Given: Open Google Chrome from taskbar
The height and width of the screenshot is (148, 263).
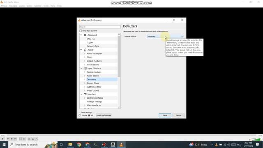Looking at the screenshot, I should pos(79,144).
